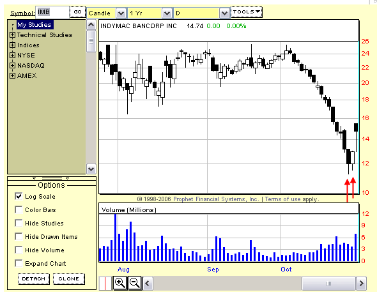Open the 1 Yr time range dropdown

pos(167,13)
